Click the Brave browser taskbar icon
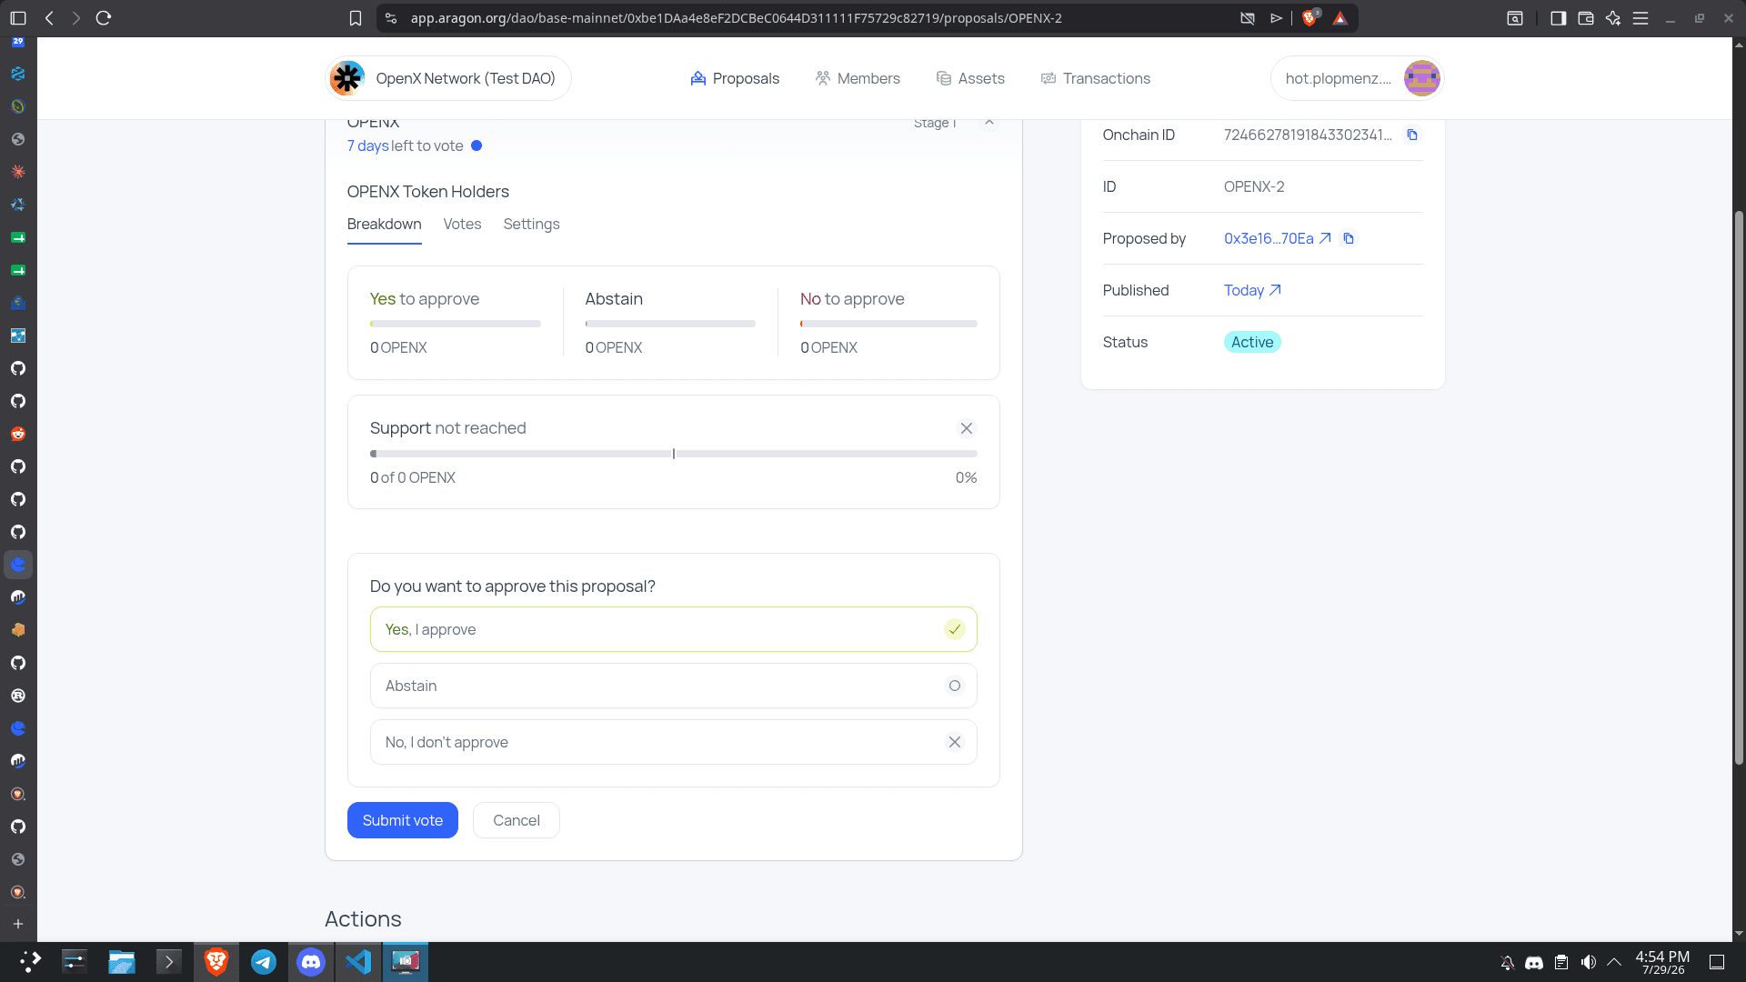Viewport: 1746px width, 982px height. 216,962
